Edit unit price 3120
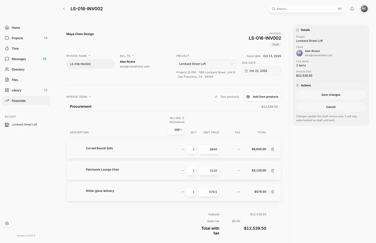The height and width of the screenshot is (243, 376). click(209, 171)
